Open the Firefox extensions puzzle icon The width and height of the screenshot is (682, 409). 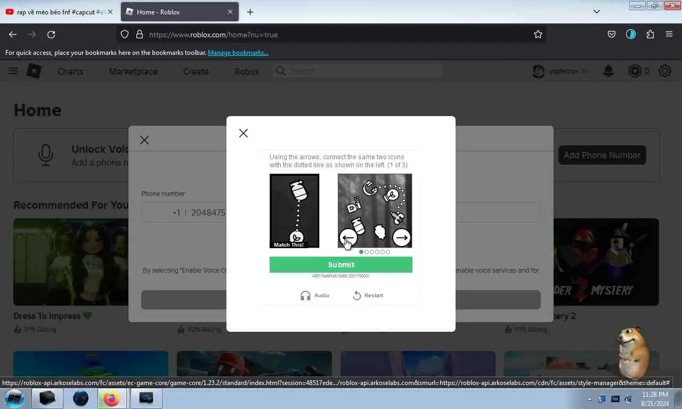650,34
